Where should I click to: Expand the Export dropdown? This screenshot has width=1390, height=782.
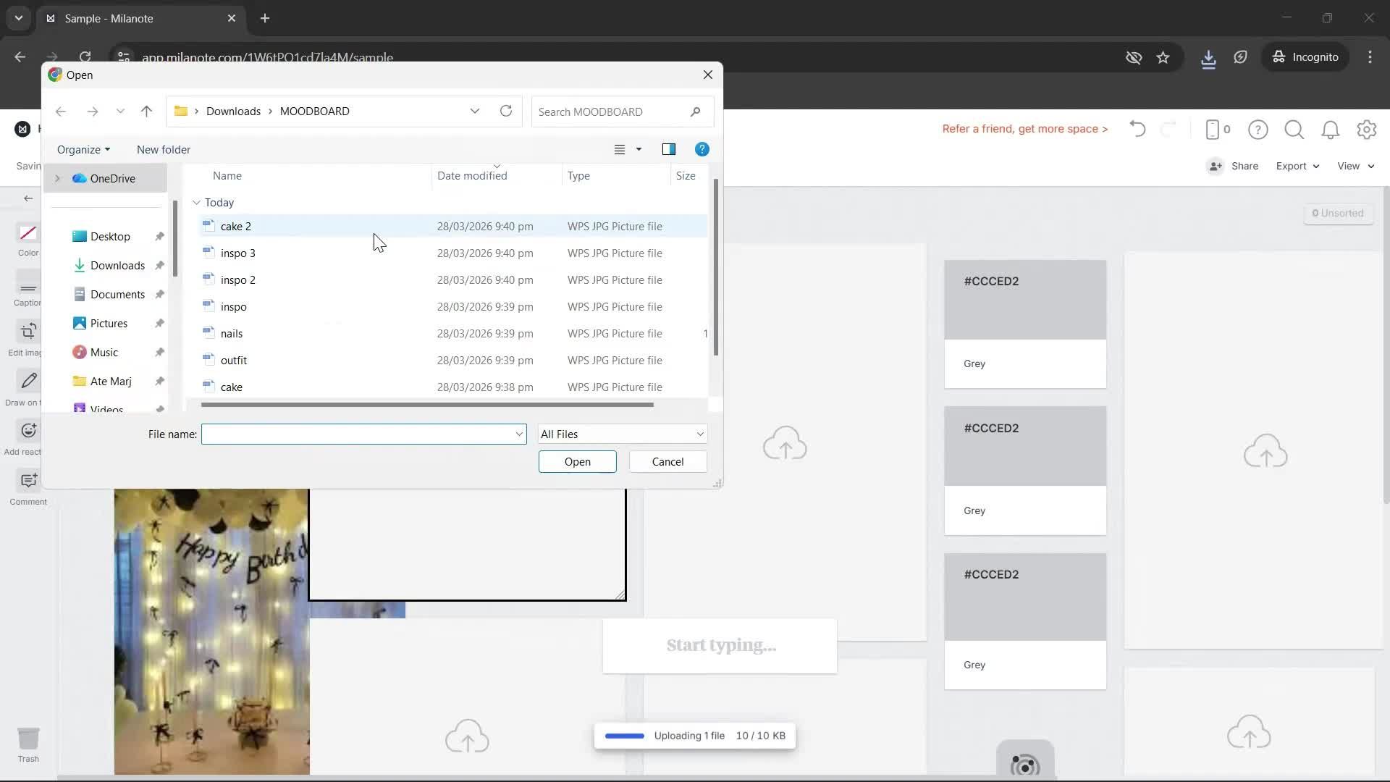[x=1296, y=166]
